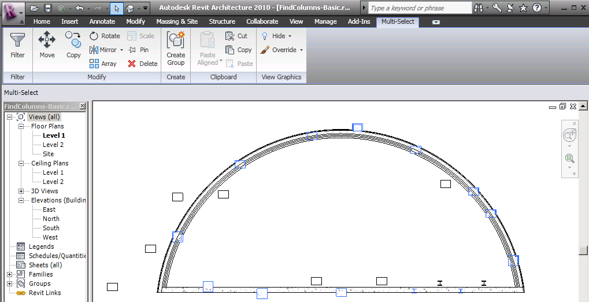This screenshot has width=589, height=302.
Task: Cut selection using Clipboard Cut
Action: pyautogui.click(x=236, y=36)
